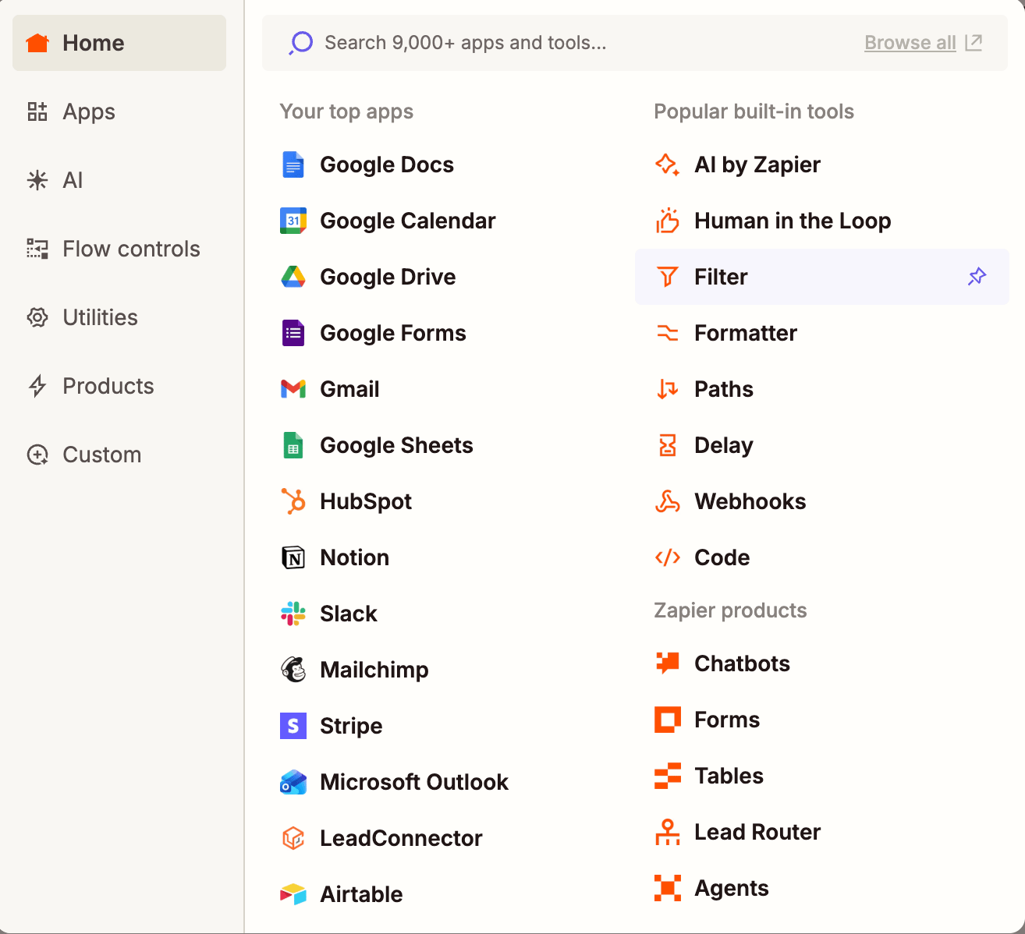
Task: Click the AI by Zapier sparkle icon
Action: 668,165
